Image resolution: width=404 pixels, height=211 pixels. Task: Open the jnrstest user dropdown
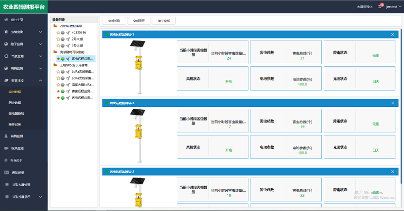point(394,7)
